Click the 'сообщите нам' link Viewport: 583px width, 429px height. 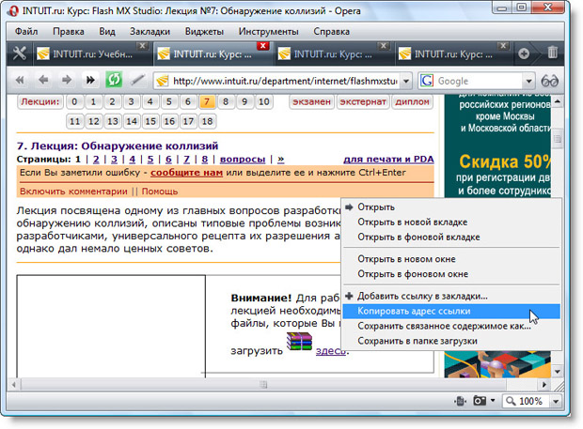pos(186,174)
